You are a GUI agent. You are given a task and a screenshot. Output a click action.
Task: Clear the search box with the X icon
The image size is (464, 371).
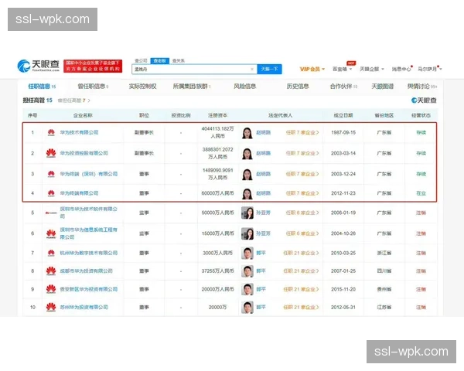point(252,70)
